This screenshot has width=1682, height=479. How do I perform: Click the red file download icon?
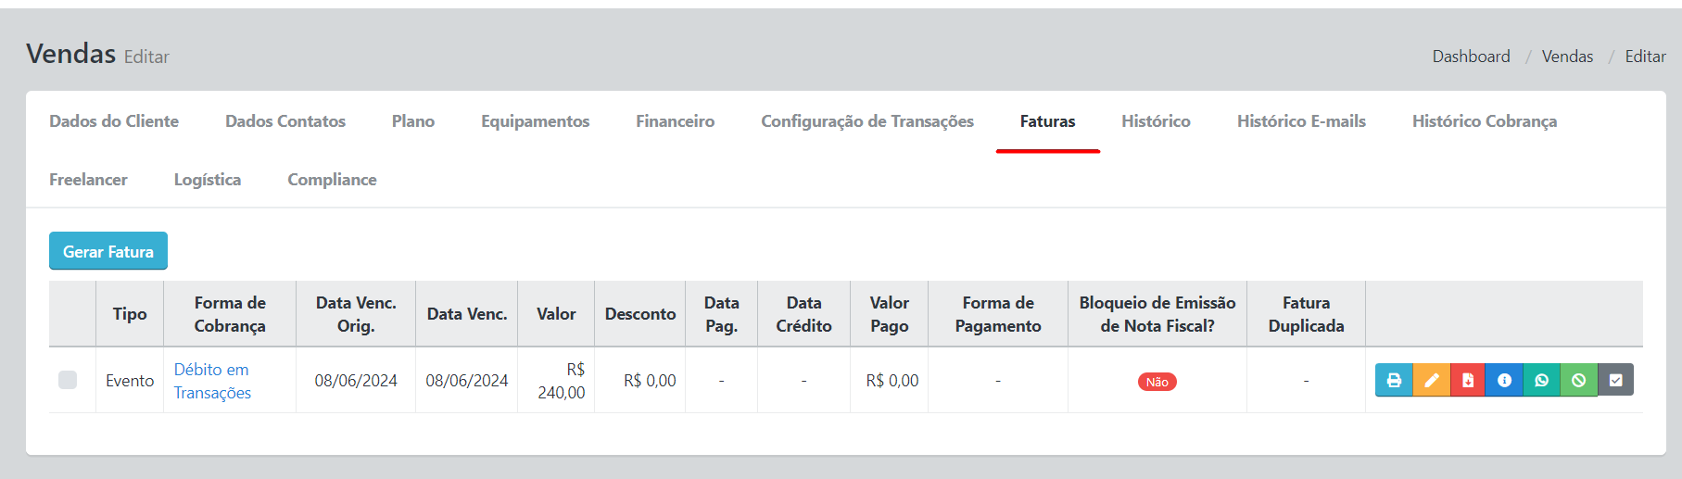[1468, 380]
